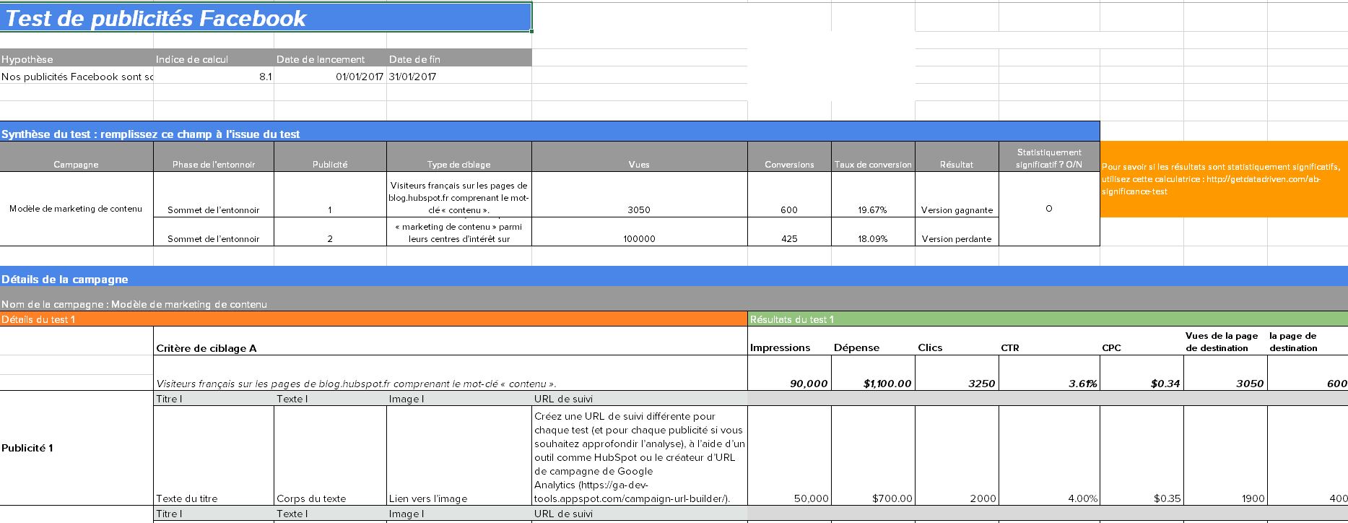Select the title cell "Test de publicités Facebook"
This screenshot has width=1348, height=523.
point(266,18)
